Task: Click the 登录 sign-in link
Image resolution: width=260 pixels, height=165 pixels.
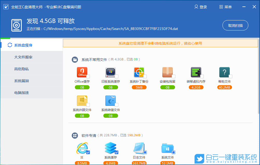Action: (x=201, y=7)
